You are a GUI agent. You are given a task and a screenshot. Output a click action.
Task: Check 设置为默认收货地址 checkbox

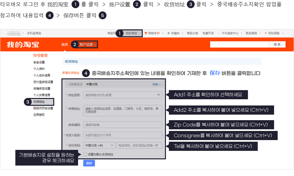pyautogui.click(x=85, y=154)
